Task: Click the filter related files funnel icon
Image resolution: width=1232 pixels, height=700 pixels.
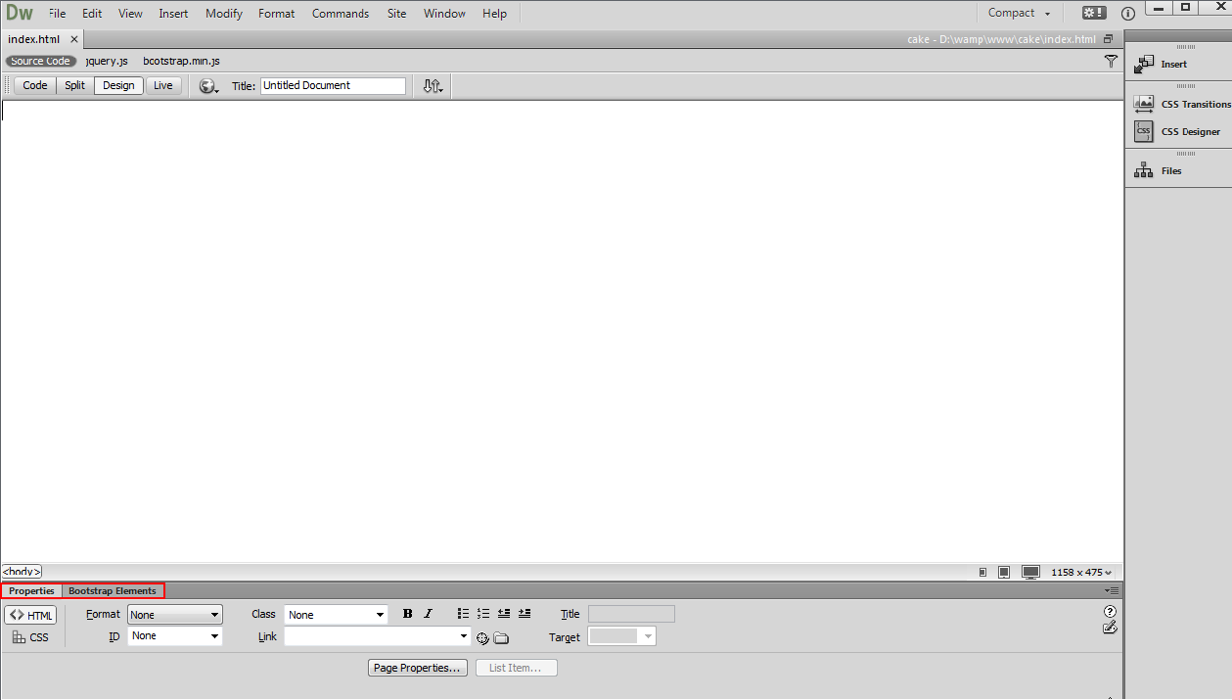Action: click(1111, 61)
